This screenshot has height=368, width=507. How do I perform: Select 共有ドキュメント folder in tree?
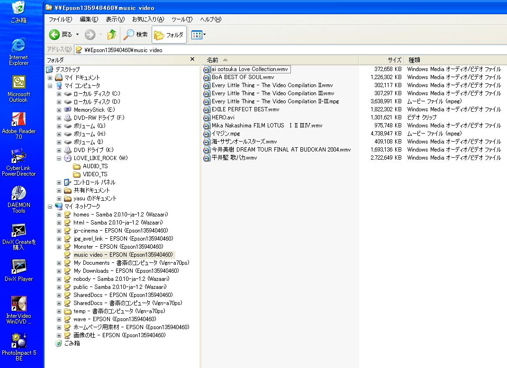click(x=91, y=190)
